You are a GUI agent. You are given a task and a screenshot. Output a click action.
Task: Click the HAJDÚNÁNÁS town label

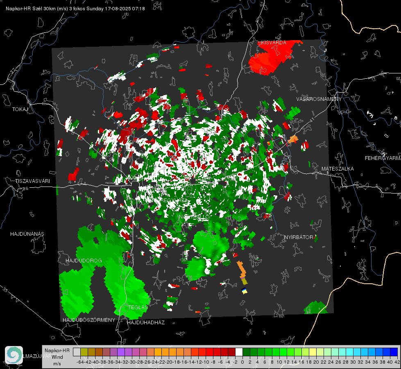click(27, 234)
